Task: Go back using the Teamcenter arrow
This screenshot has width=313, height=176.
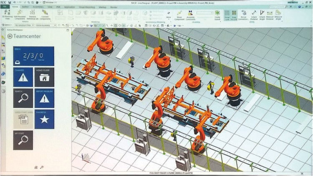Action: coord(10,36)
